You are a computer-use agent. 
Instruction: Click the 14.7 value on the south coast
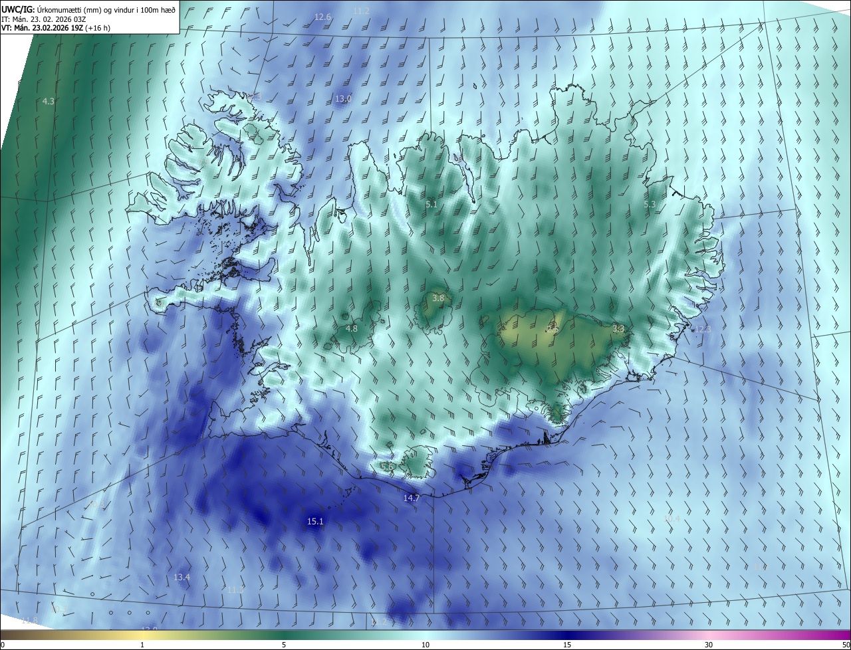click(412, 498)
